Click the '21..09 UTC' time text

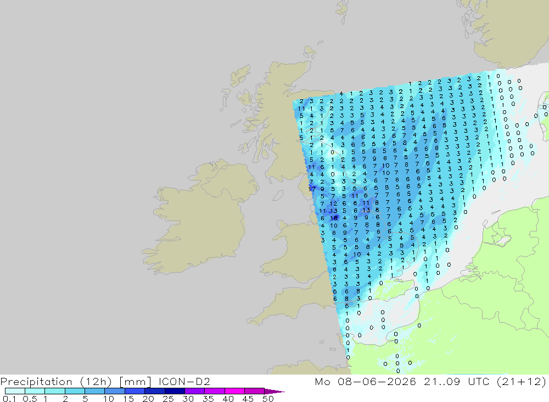[456, 381]
